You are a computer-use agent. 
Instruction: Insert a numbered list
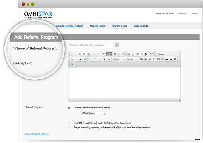(91, 59)
